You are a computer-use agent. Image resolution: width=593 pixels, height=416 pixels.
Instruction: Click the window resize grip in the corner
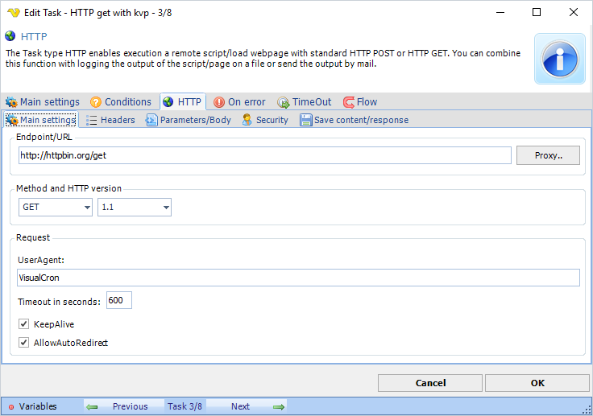(587, 410)
